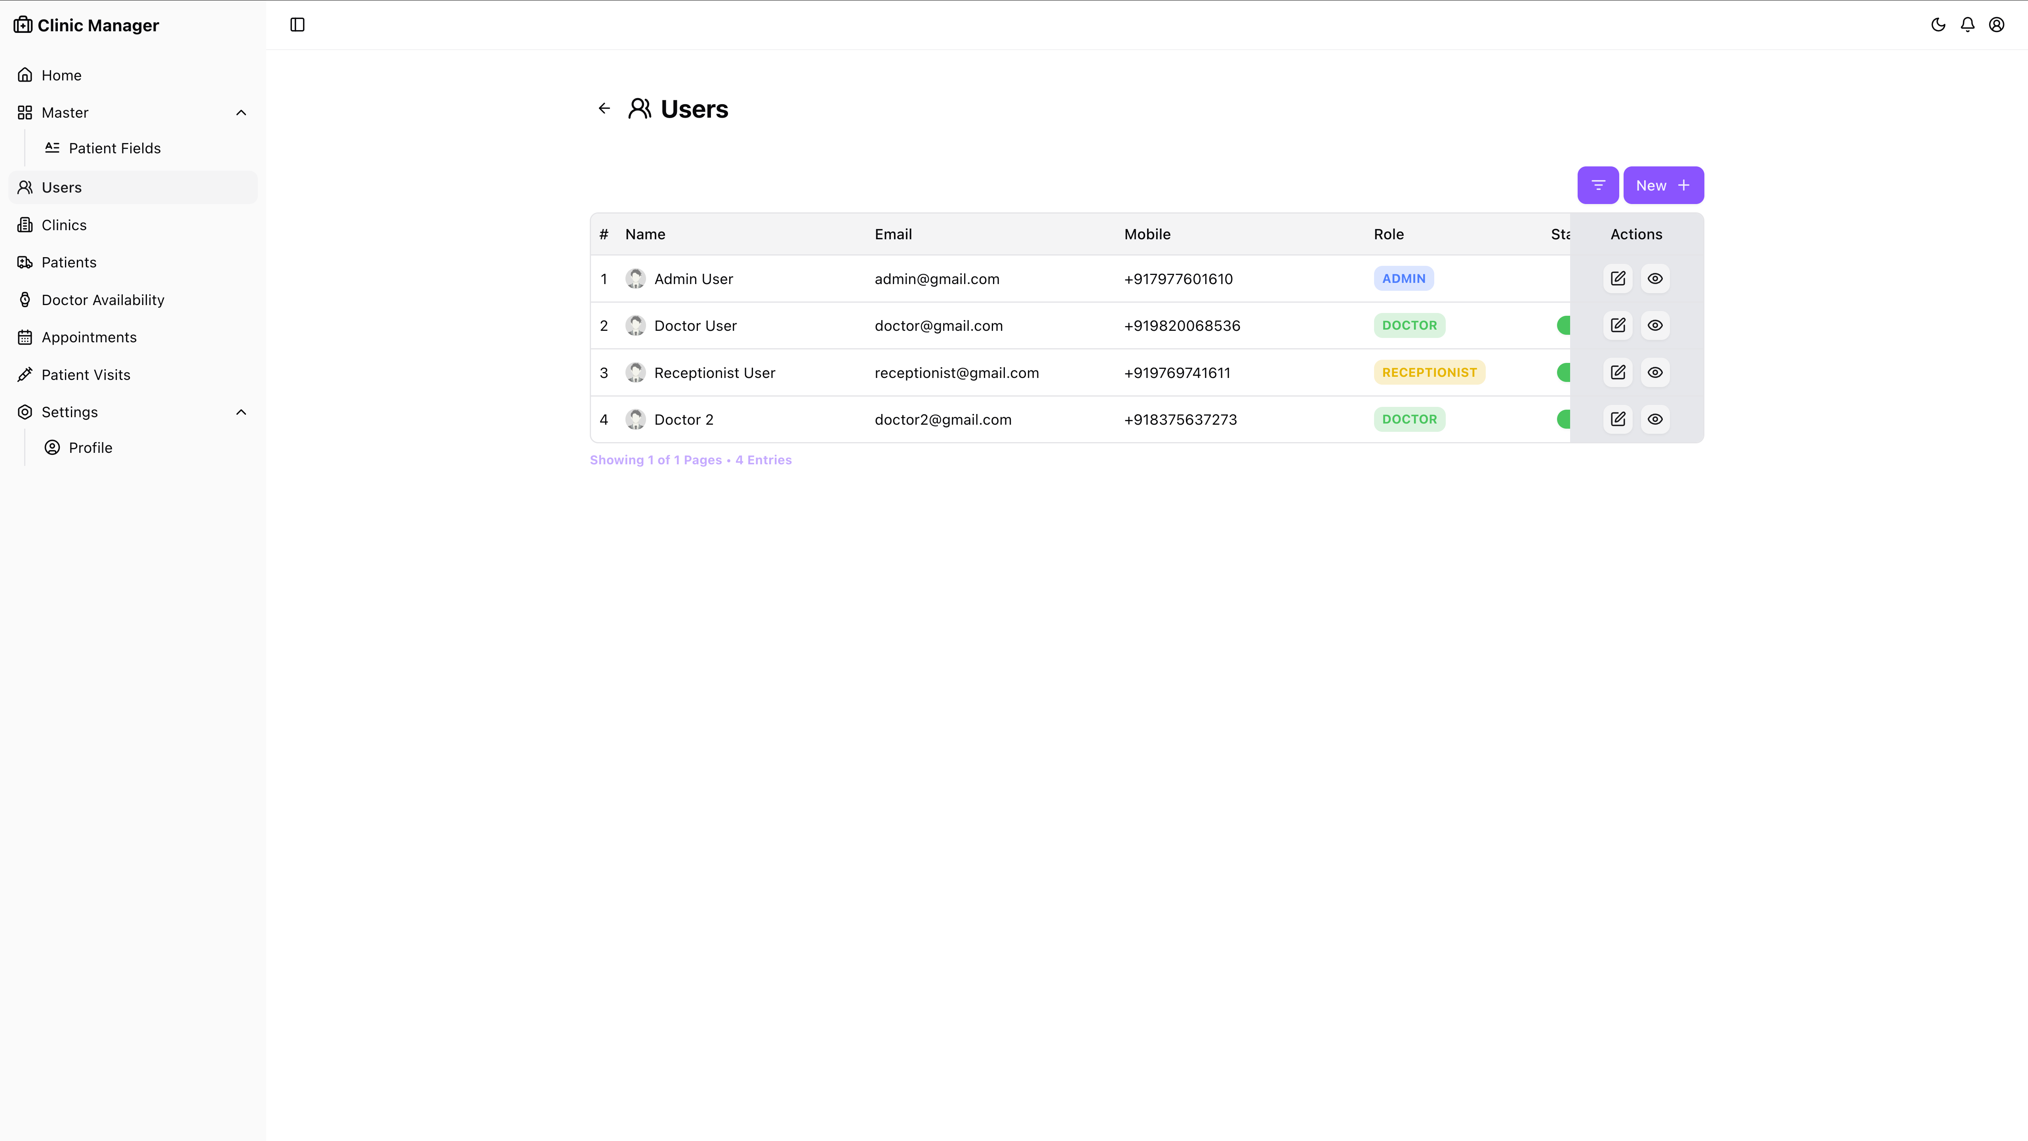
Task: Open Patient Fields under Master
Action: (x=114, y=148)
